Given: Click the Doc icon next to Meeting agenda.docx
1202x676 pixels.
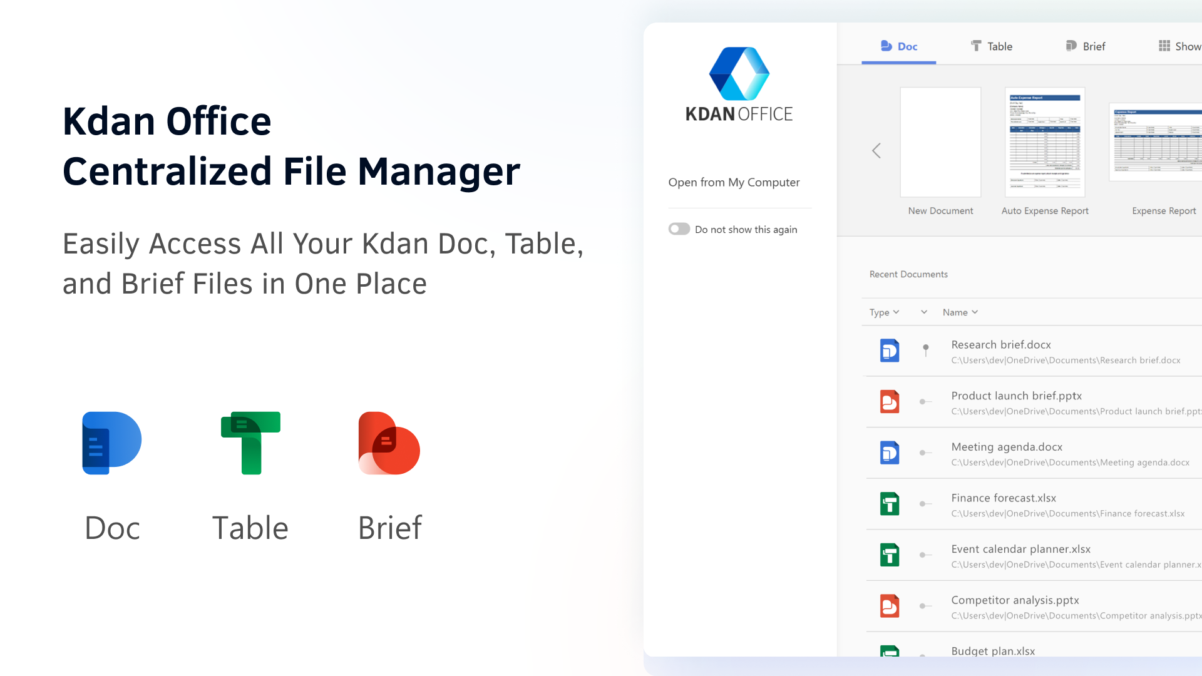Looking at the screenshot, I should 889,453.
